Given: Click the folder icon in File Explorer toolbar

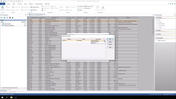Looking at the screenshot, I should point(2,18).
